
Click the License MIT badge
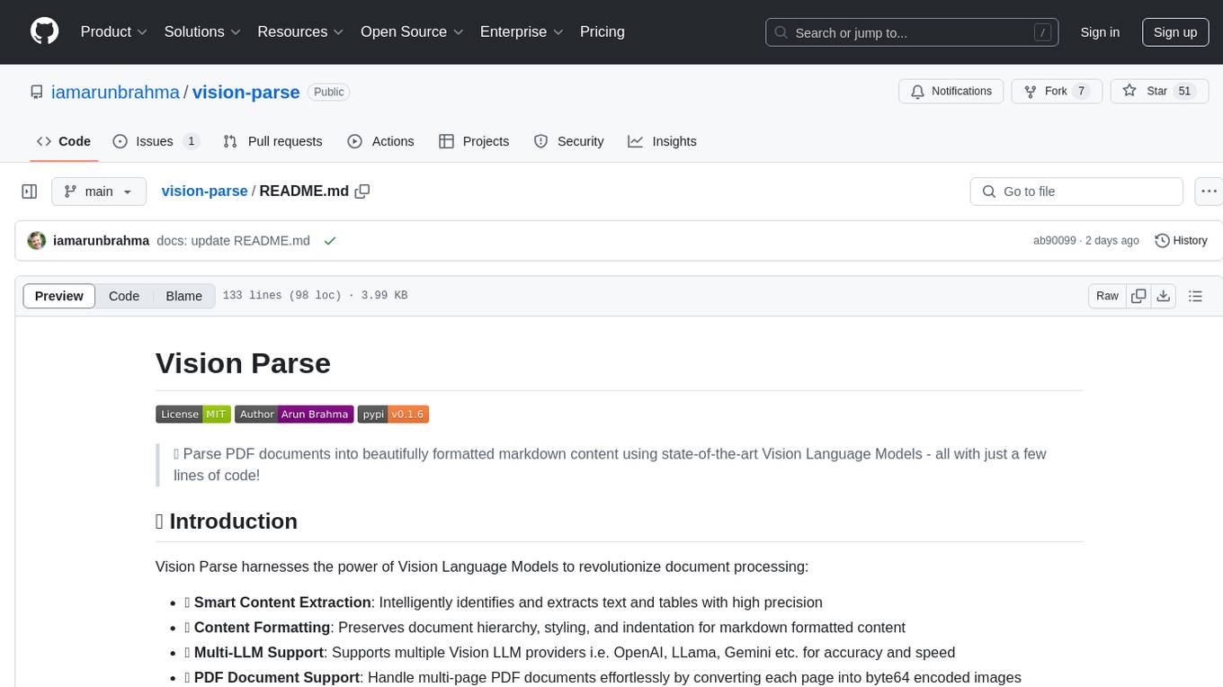pos(193,414)
